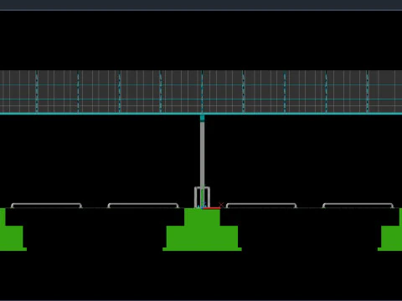Viewport: 402px width, 301px height.
Task: Select the partial green footing at left edge
Action: [x=12, y=230]
